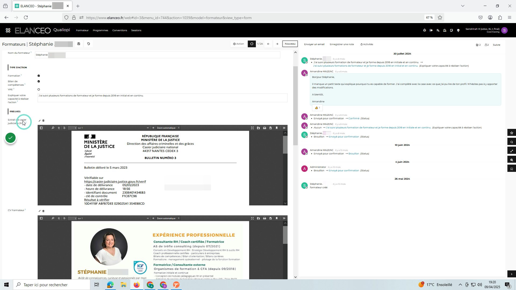The height and width of the screenshot is (290, 516).
Task: Click the form vertical scrollbar thumb
Action: coord(295,105)
